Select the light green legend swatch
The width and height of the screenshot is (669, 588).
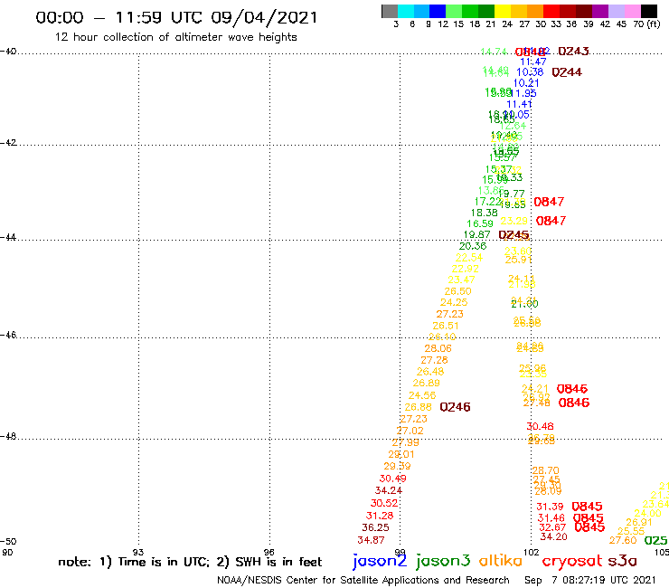(x=454, y=11)
